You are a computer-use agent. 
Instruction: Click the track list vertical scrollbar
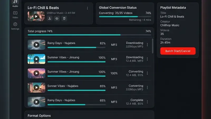153,46
